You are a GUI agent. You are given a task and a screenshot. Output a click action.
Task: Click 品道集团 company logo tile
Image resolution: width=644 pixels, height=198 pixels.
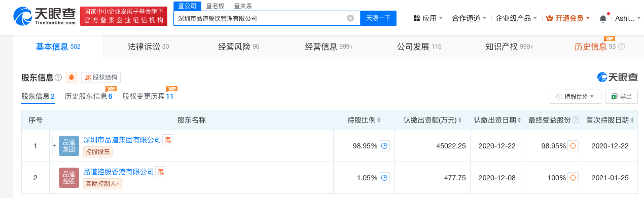69,146
